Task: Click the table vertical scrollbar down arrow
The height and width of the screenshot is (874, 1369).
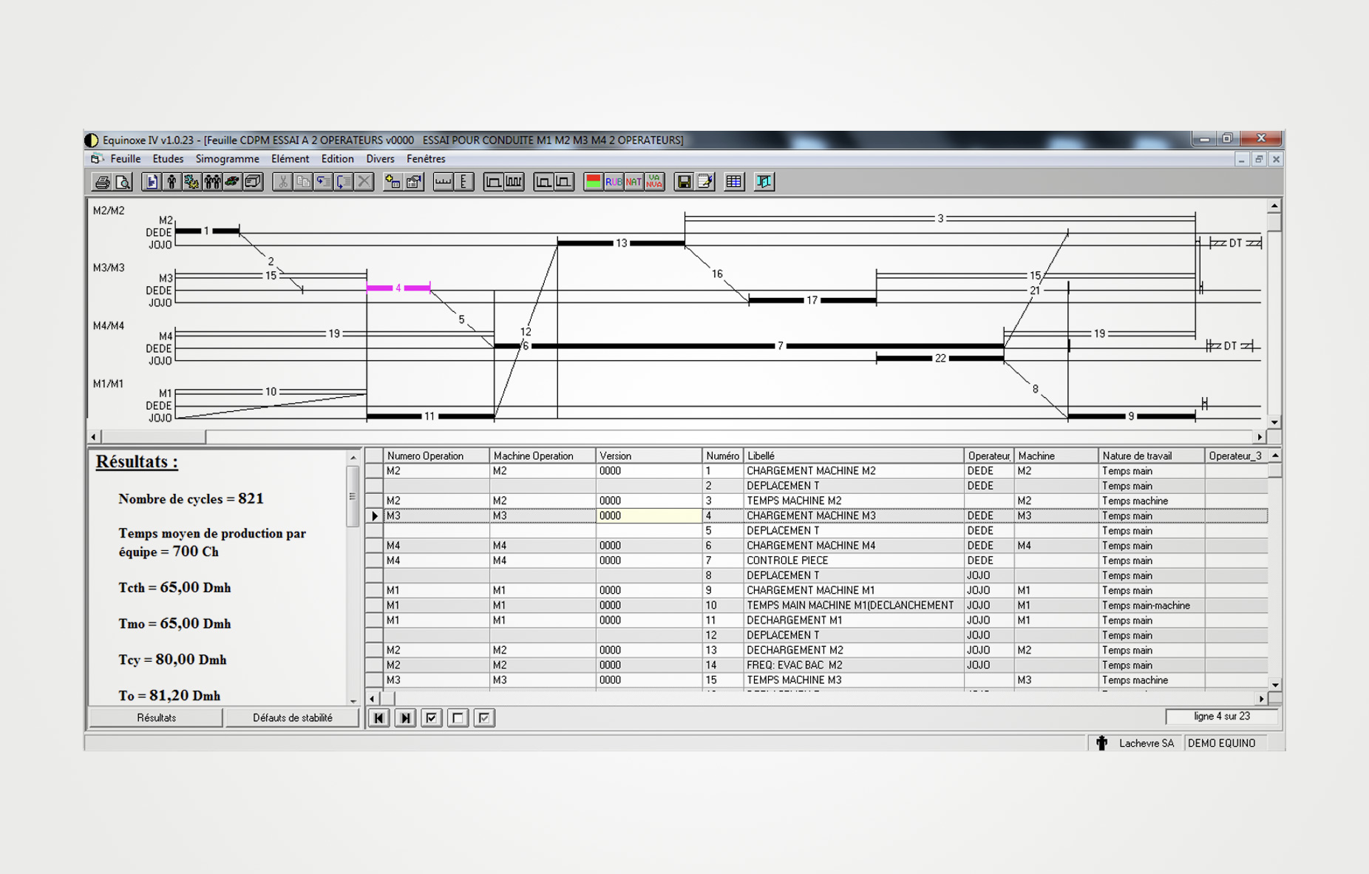Action: coord(1275,685)
